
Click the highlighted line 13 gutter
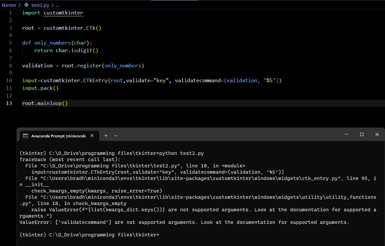[9, 103]
